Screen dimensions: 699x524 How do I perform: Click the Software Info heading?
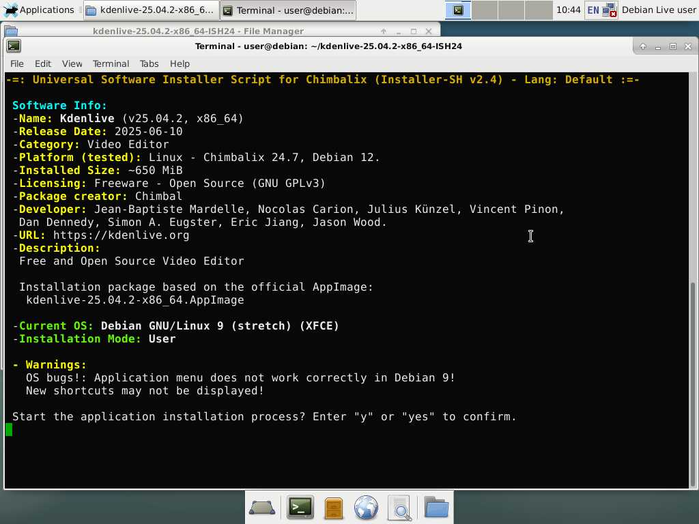[x=60, y=106]
